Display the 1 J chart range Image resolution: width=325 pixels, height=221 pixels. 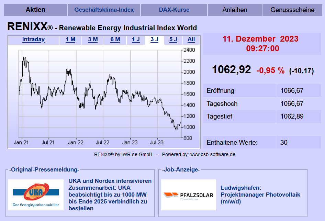(x=136, y=40)
